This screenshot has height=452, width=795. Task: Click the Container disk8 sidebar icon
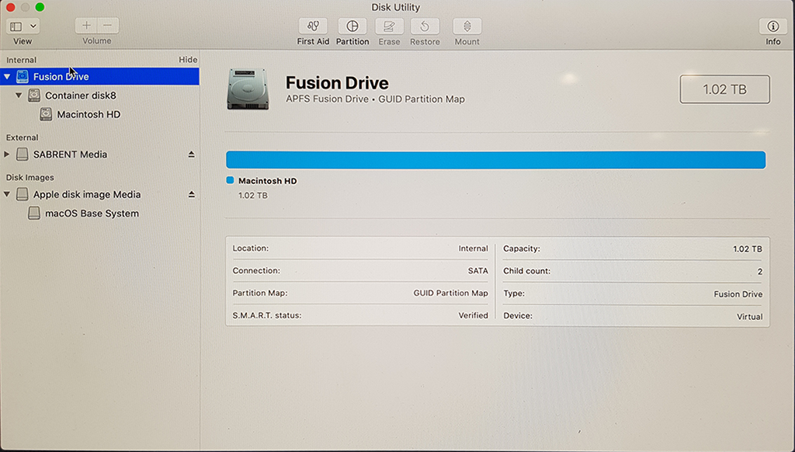click(x=34, y=96)
